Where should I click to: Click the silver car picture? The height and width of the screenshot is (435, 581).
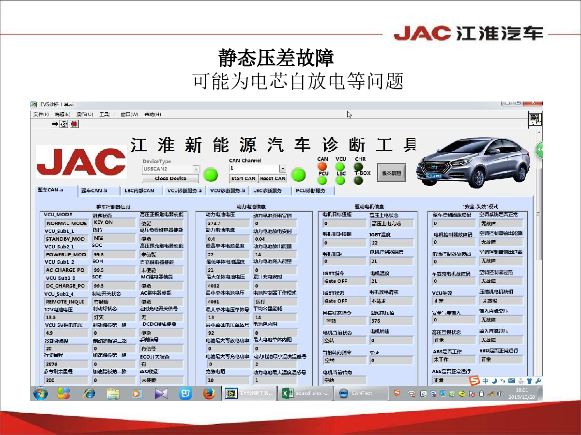[x=473, y=163]
